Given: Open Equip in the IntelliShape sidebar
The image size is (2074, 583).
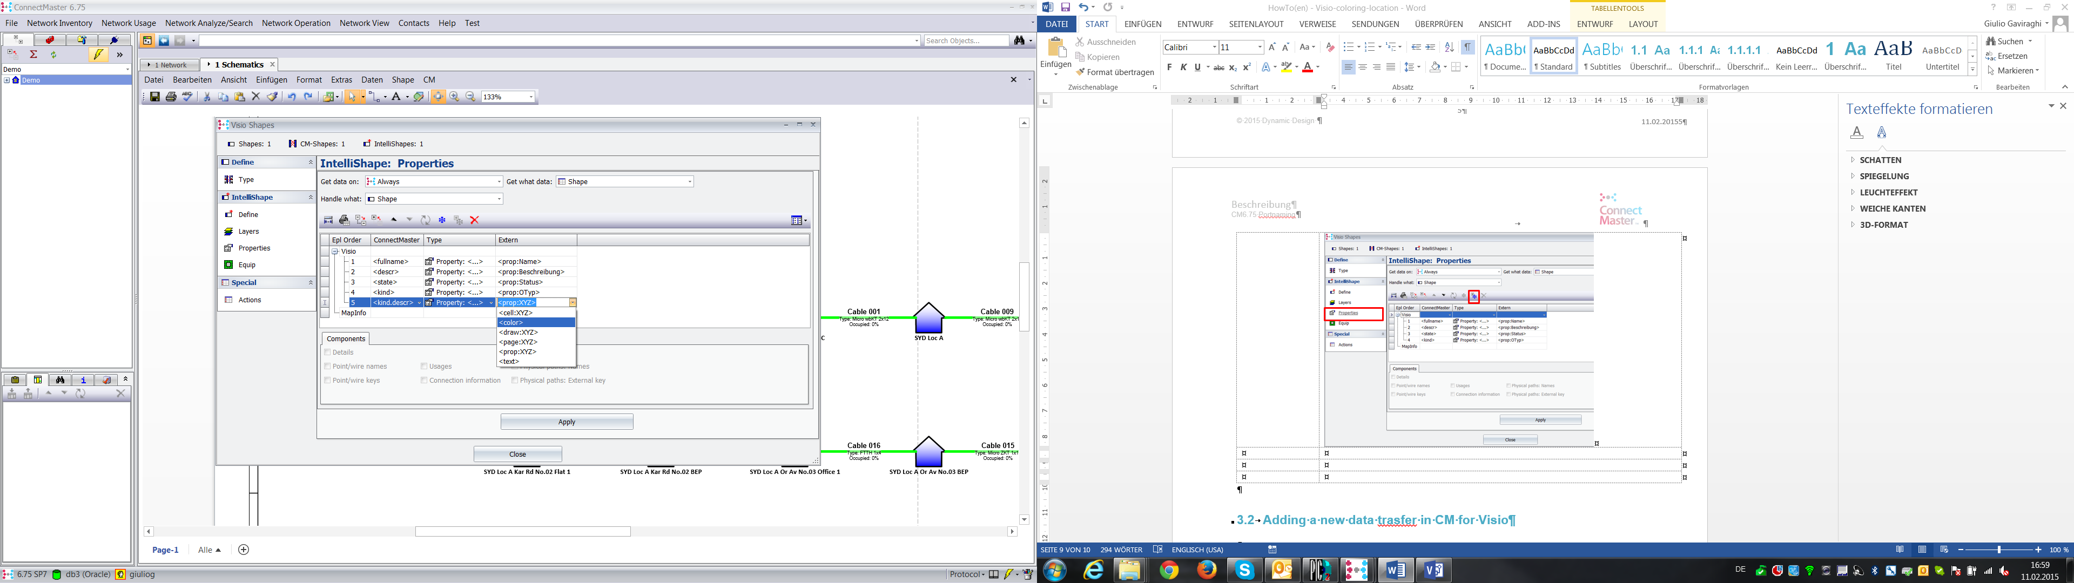Looking at the screenshot, I should 246,265.
